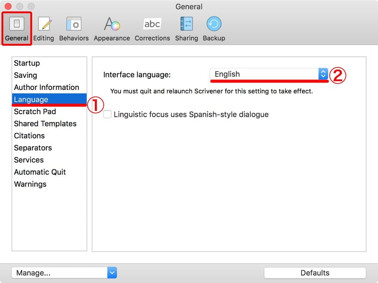Select Language in the sidebar list
Image resolution: width=378 pixels, height=283 pixels.
pyautogui.click(x=49, y=99)
